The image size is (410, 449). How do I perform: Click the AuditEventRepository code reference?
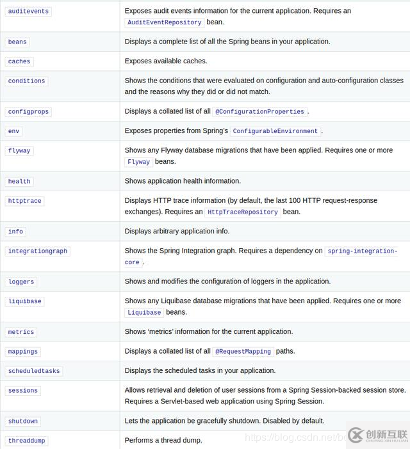click(x=164, y=22)
